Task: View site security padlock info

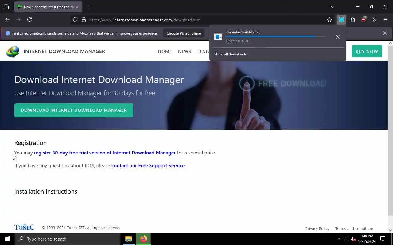Action: pyautogui.click(x=84, y=20)
